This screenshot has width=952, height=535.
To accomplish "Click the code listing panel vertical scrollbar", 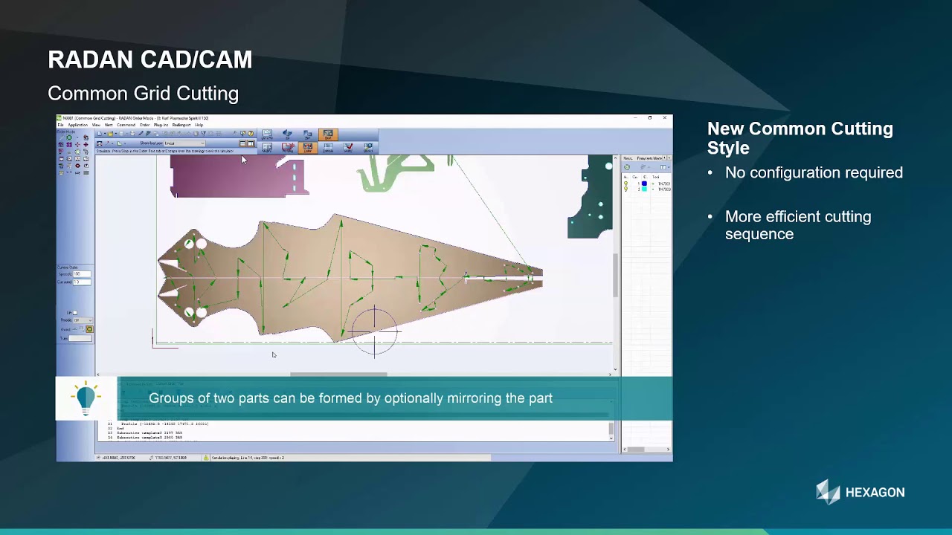I will point(611,429).
